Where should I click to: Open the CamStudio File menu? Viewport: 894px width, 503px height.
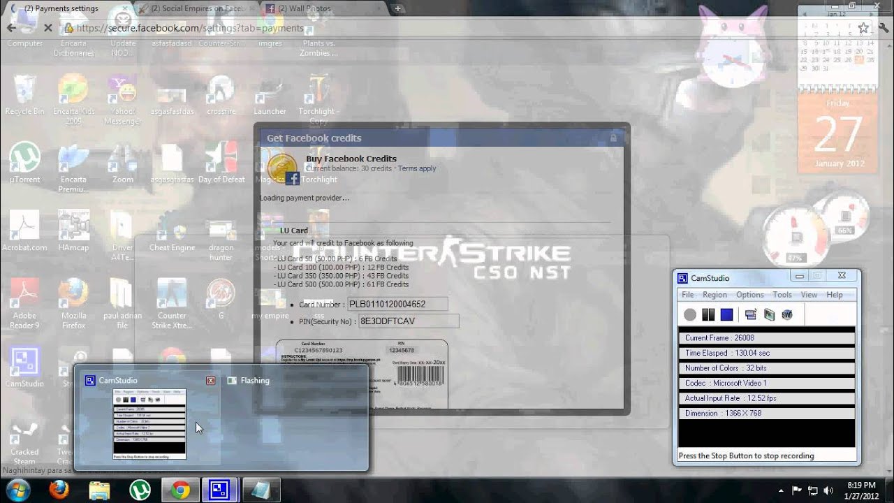click(x=688, y=295)
